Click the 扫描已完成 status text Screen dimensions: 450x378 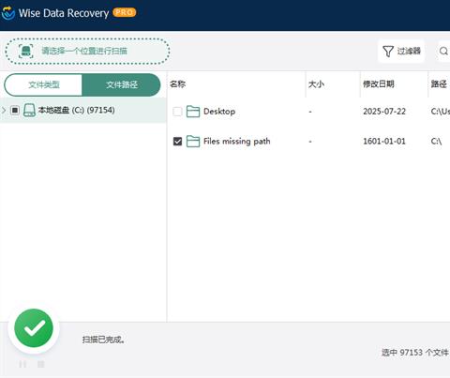point(104,340)
